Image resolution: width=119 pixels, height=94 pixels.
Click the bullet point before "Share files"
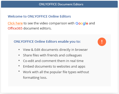pyautogui.click(x=19, y=55)
